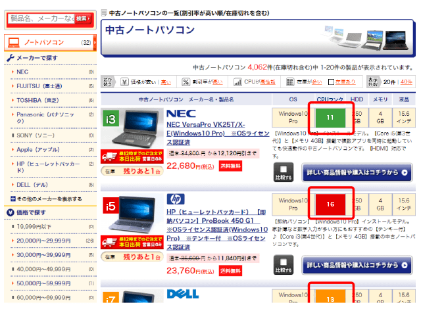Open NEC VersaPro VK25T/X-E product link

point(218,133)
